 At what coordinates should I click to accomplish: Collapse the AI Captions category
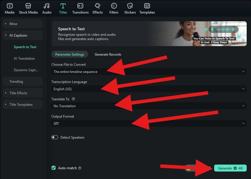[x=23, y=35]
